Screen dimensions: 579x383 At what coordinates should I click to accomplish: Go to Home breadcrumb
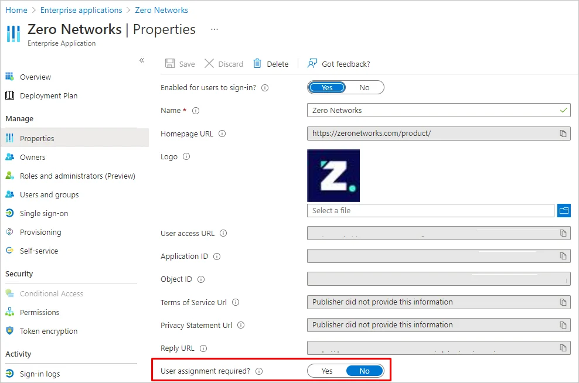tap(16, 10)
